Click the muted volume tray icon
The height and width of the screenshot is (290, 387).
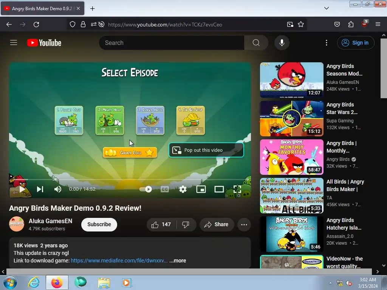click(x=349, y=283)
